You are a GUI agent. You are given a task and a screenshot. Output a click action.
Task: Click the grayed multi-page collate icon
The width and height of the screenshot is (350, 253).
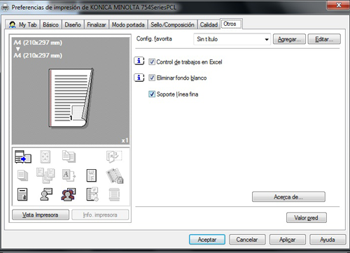coord(45,175)
